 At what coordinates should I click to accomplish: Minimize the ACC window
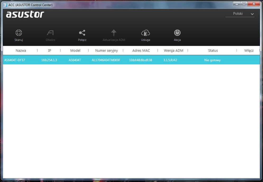[x=237, y=4]
